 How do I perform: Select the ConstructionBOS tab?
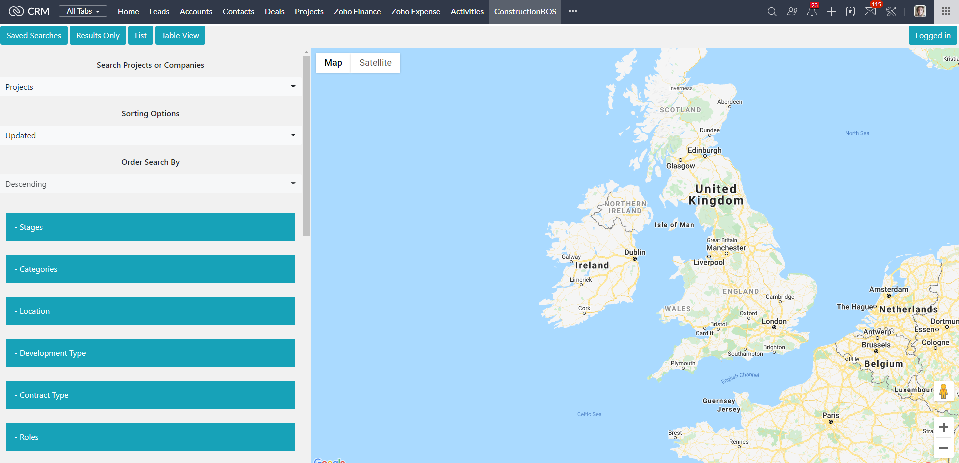525,11
